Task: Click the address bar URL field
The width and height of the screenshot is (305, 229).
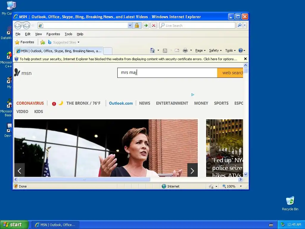Action: pos(83,25)
